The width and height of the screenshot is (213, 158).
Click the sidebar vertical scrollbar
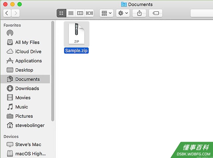[53, 71]
